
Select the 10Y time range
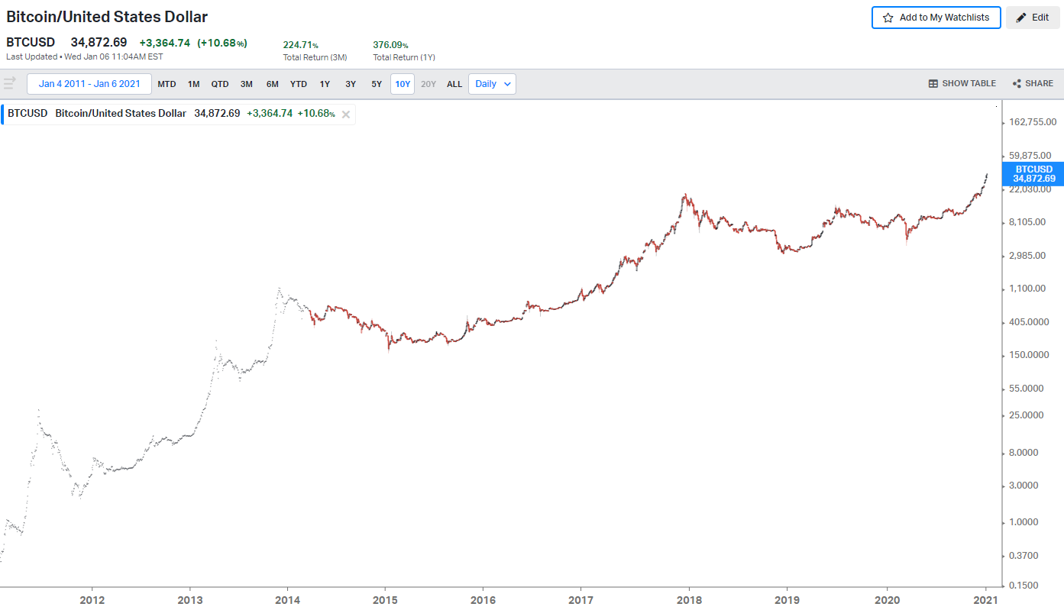[403, 84]
